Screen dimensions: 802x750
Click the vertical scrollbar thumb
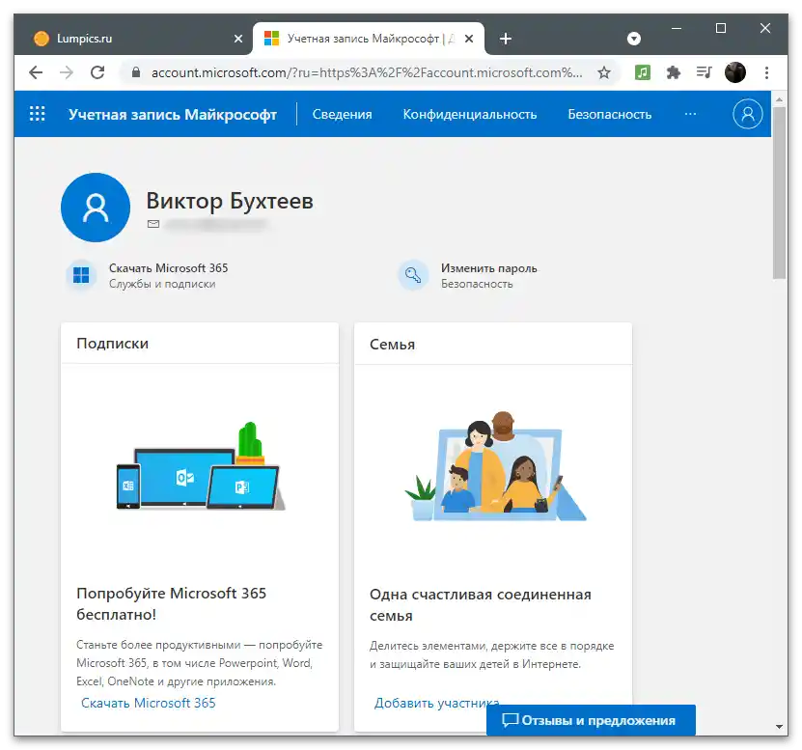click(779, 192)
